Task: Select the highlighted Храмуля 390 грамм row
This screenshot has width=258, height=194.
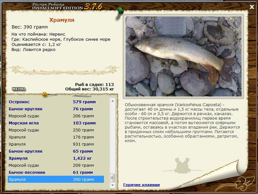Action: point(56,179)
